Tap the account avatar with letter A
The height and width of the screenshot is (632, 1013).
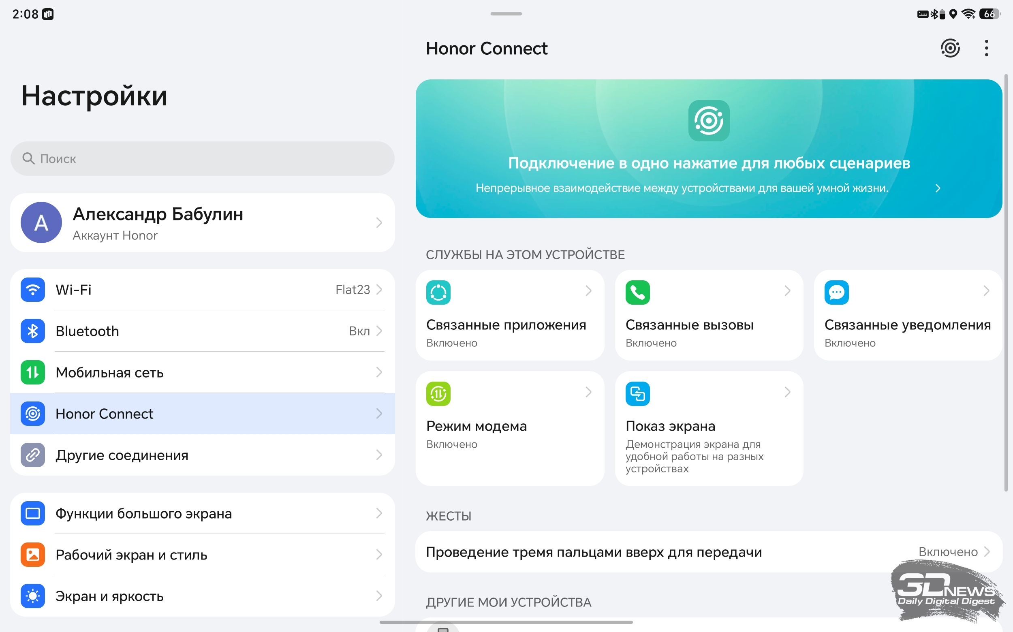41,222
